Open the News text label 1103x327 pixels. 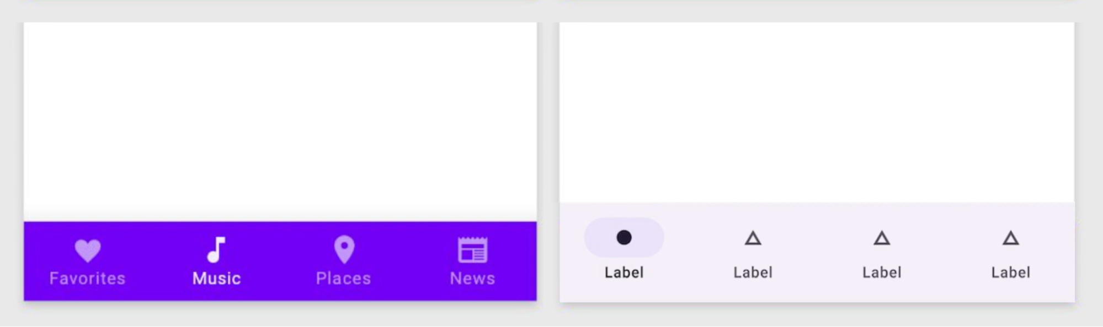pyautogui.click(x=472, y=279)
